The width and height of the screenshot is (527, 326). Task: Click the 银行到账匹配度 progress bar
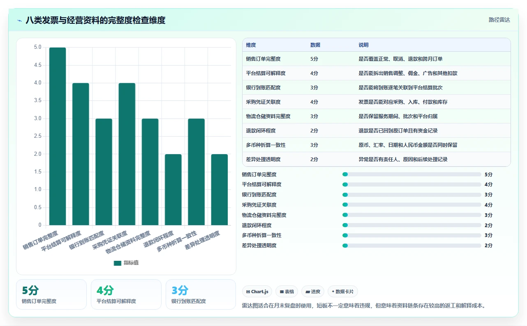coord(411,195)
